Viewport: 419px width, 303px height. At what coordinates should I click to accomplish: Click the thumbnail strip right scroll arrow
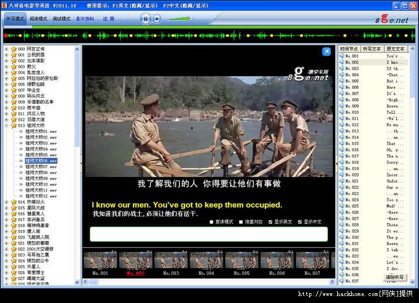tap(332, 282)
